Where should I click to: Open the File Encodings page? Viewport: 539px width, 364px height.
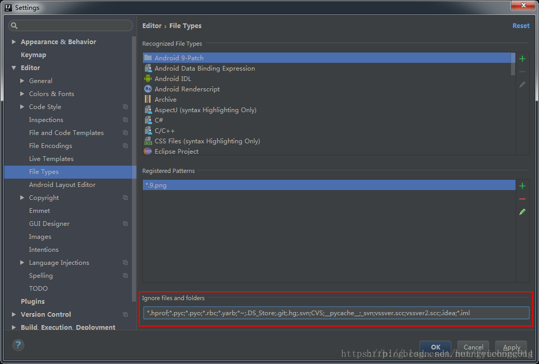[50, 146]
